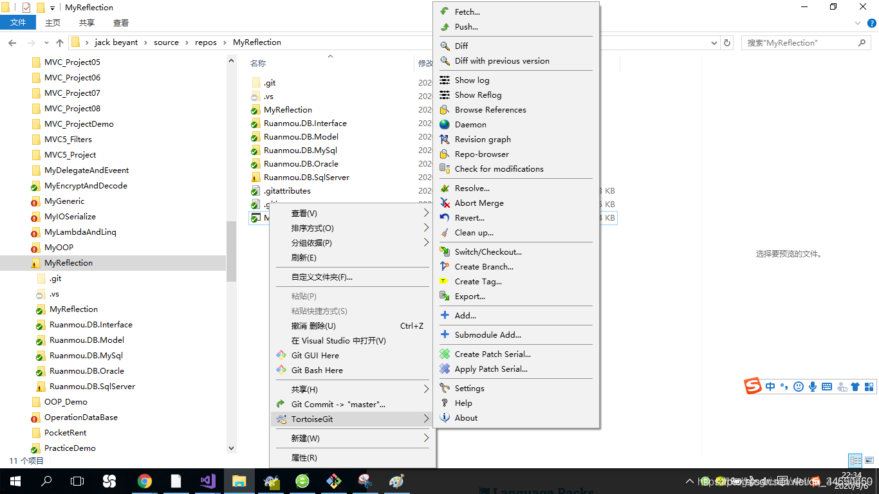
Task: Select MyGeneric in the navigation tree
Action: (x=64, y=201)
